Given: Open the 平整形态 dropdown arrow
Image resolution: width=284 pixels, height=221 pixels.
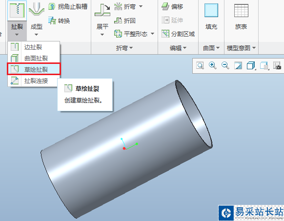Looking at the screenshot, I should 153,34.
